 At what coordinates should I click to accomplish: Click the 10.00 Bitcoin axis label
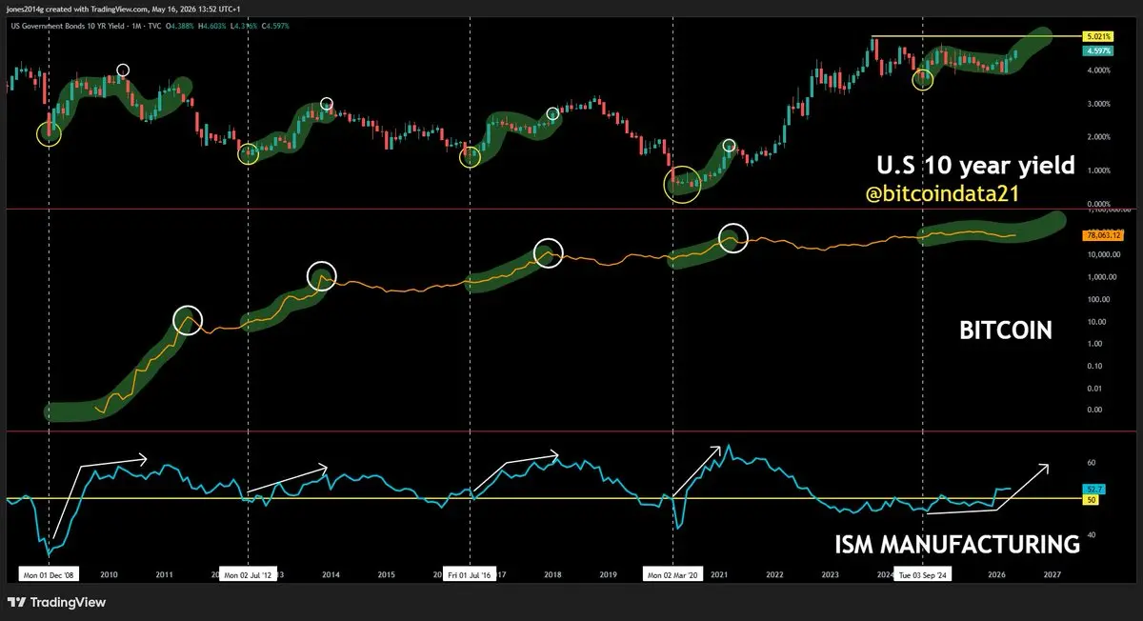pos(1094,322)
